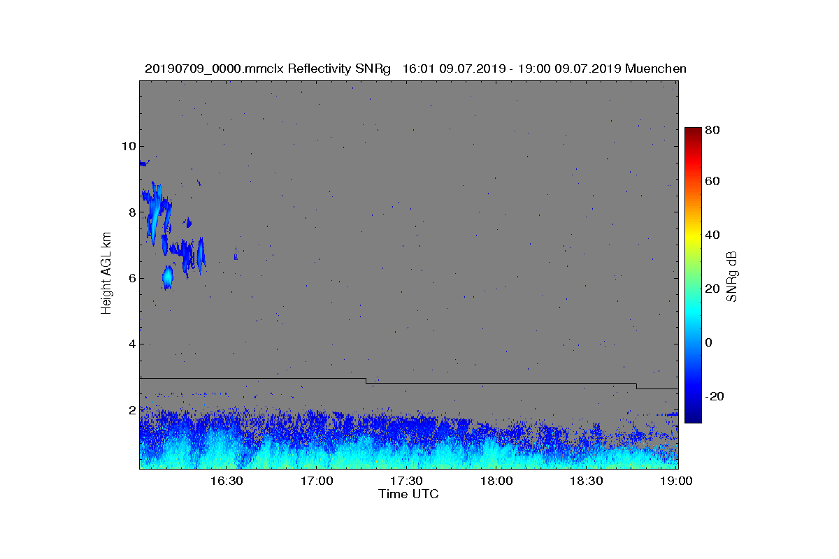Click the colorbar 80 tick label

tap(712, 130)
